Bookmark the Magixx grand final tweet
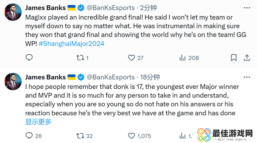Viewport: 257px width, 143px height. pyautogui.click(x=234, y=58)
